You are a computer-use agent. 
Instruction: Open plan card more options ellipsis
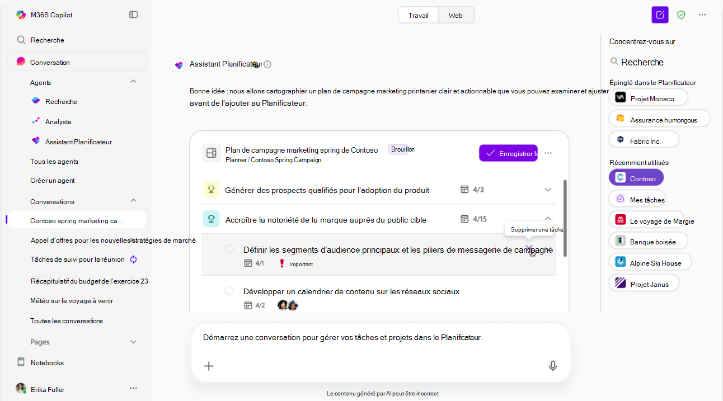(x=548, y=153)
